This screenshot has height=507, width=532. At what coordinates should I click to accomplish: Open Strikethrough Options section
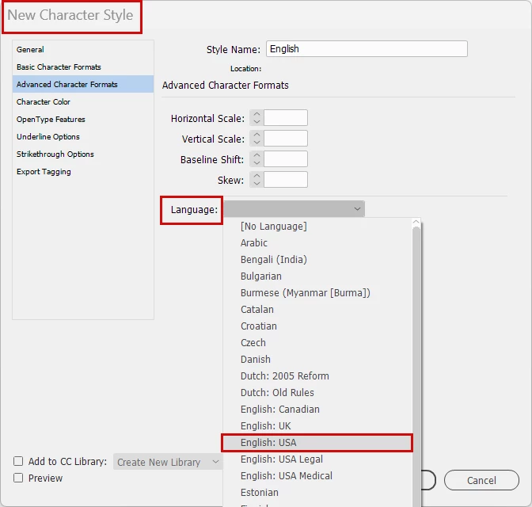(83, 154)
